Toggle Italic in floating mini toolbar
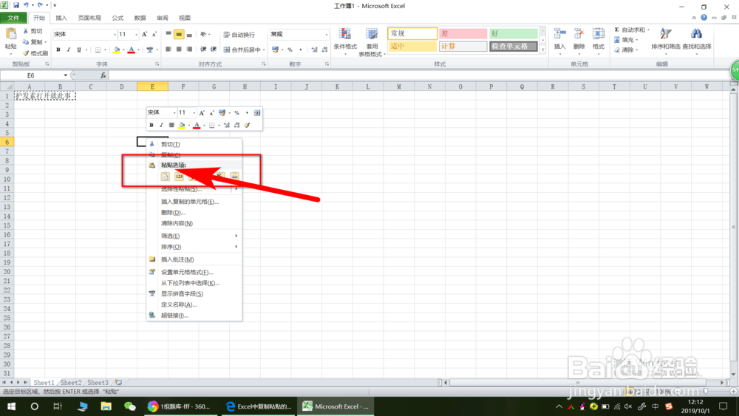 tap(161, 126)
